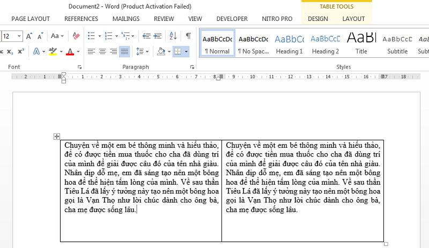Apply the Subtitle style

point(397,43)
